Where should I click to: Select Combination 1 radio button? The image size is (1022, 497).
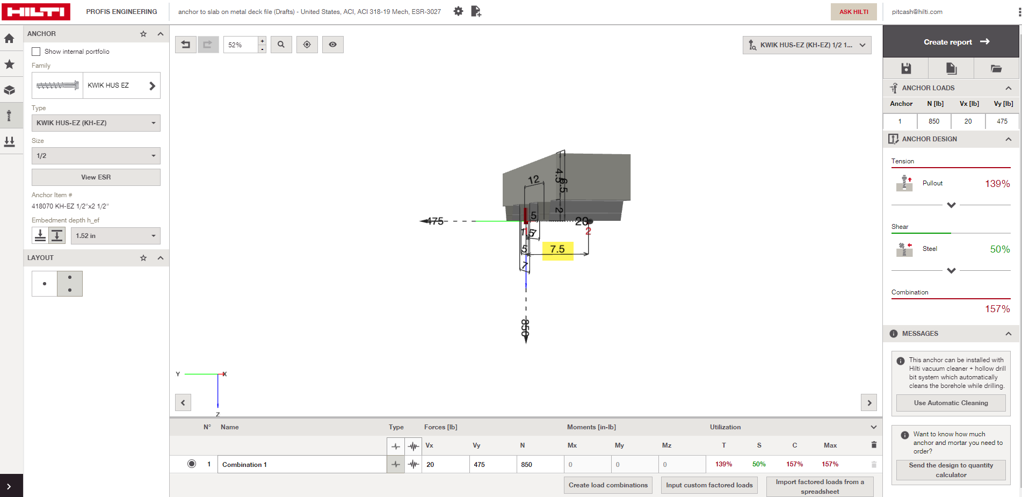[192, 464]
